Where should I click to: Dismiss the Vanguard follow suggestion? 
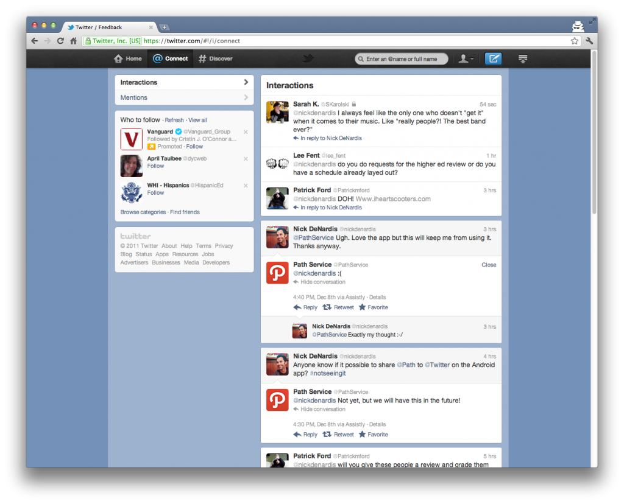click(x=246, y=132)
